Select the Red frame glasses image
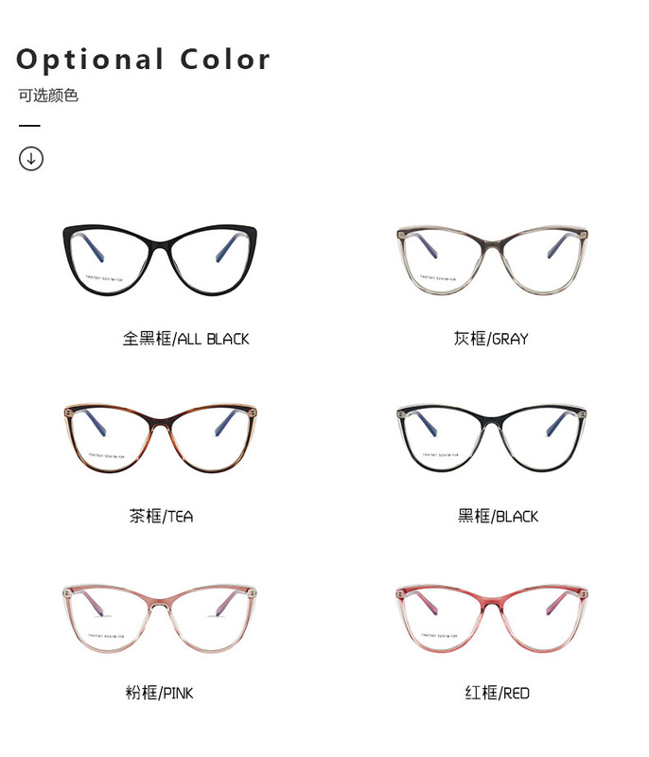 pos(492,619)
